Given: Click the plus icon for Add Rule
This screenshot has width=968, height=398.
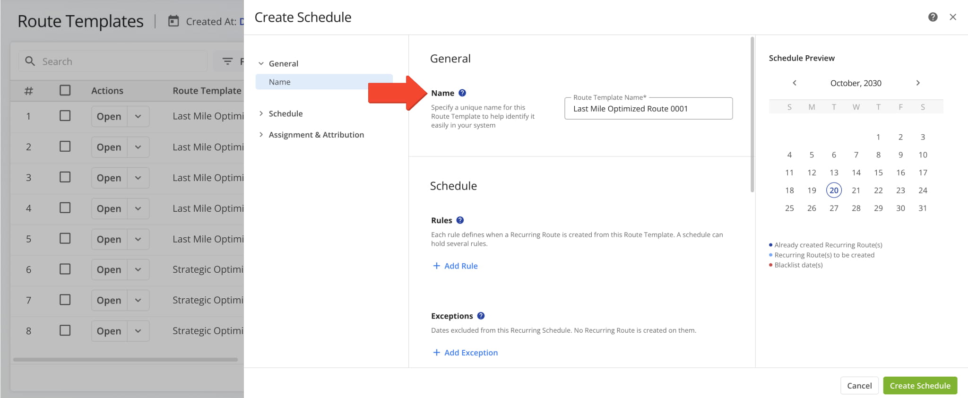Looking at the screenshot, I should point(436,266).
